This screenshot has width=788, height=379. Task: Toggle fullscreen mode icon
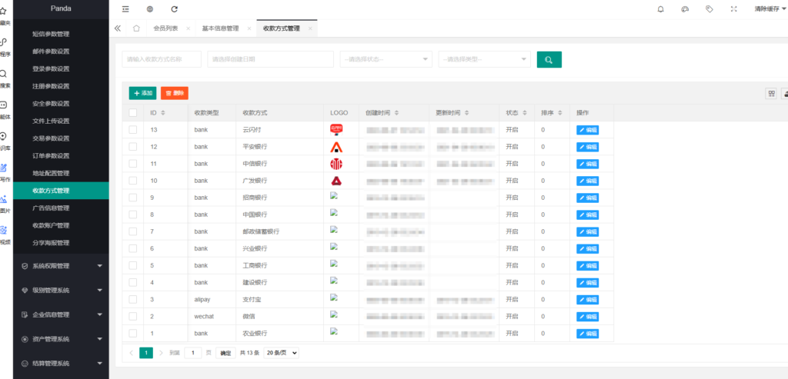733,9
